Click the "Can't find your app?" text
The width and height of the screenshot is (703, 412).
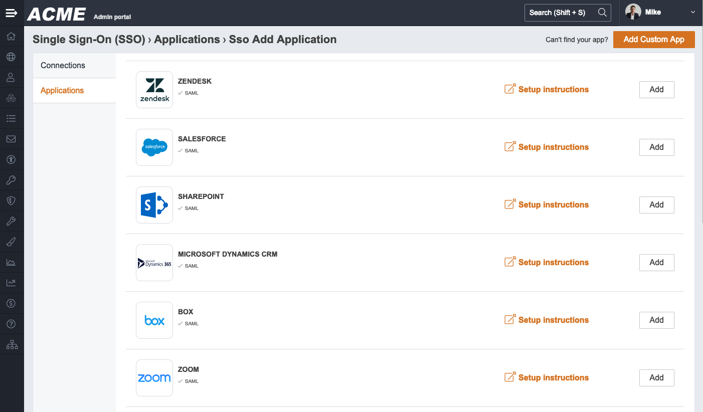click(577, 40)
